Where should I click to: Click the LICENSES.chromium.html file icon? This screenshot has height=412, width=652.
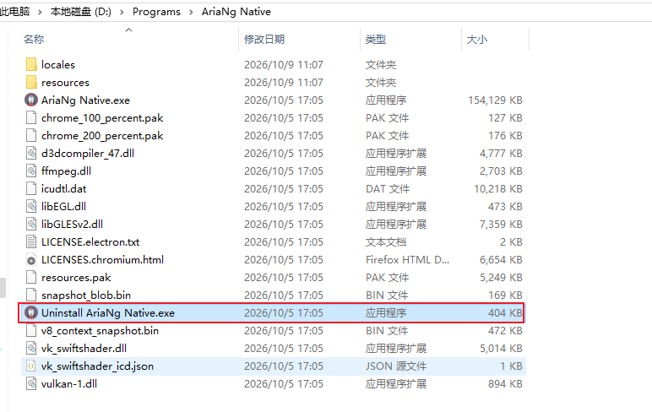31,260
